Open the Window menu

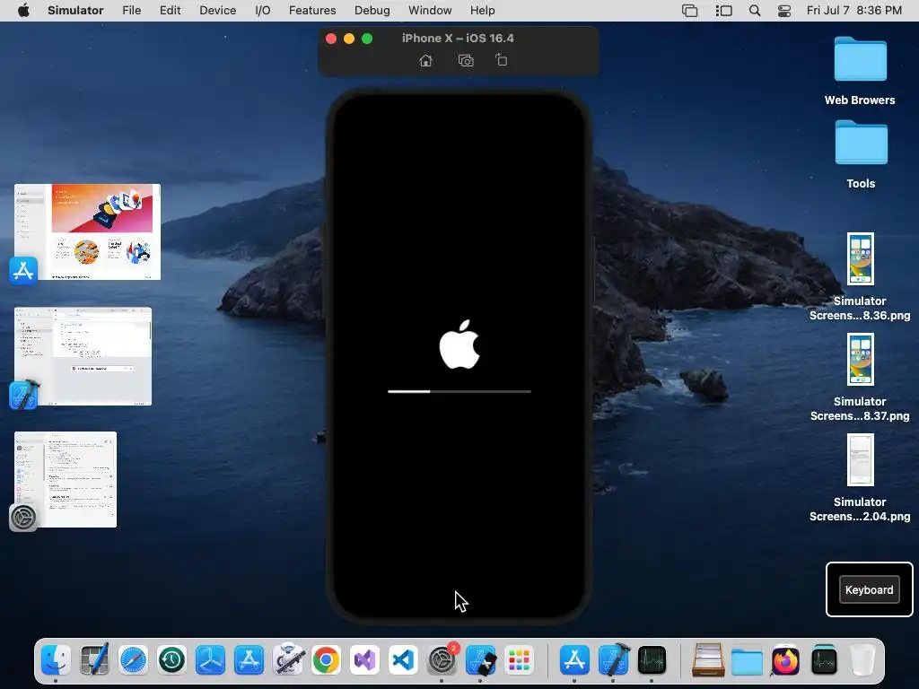(x=430, y=11)
